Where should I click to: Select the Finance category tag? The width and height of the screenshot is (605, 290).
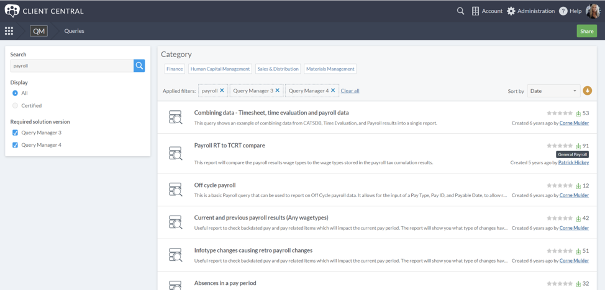point(175,69)
